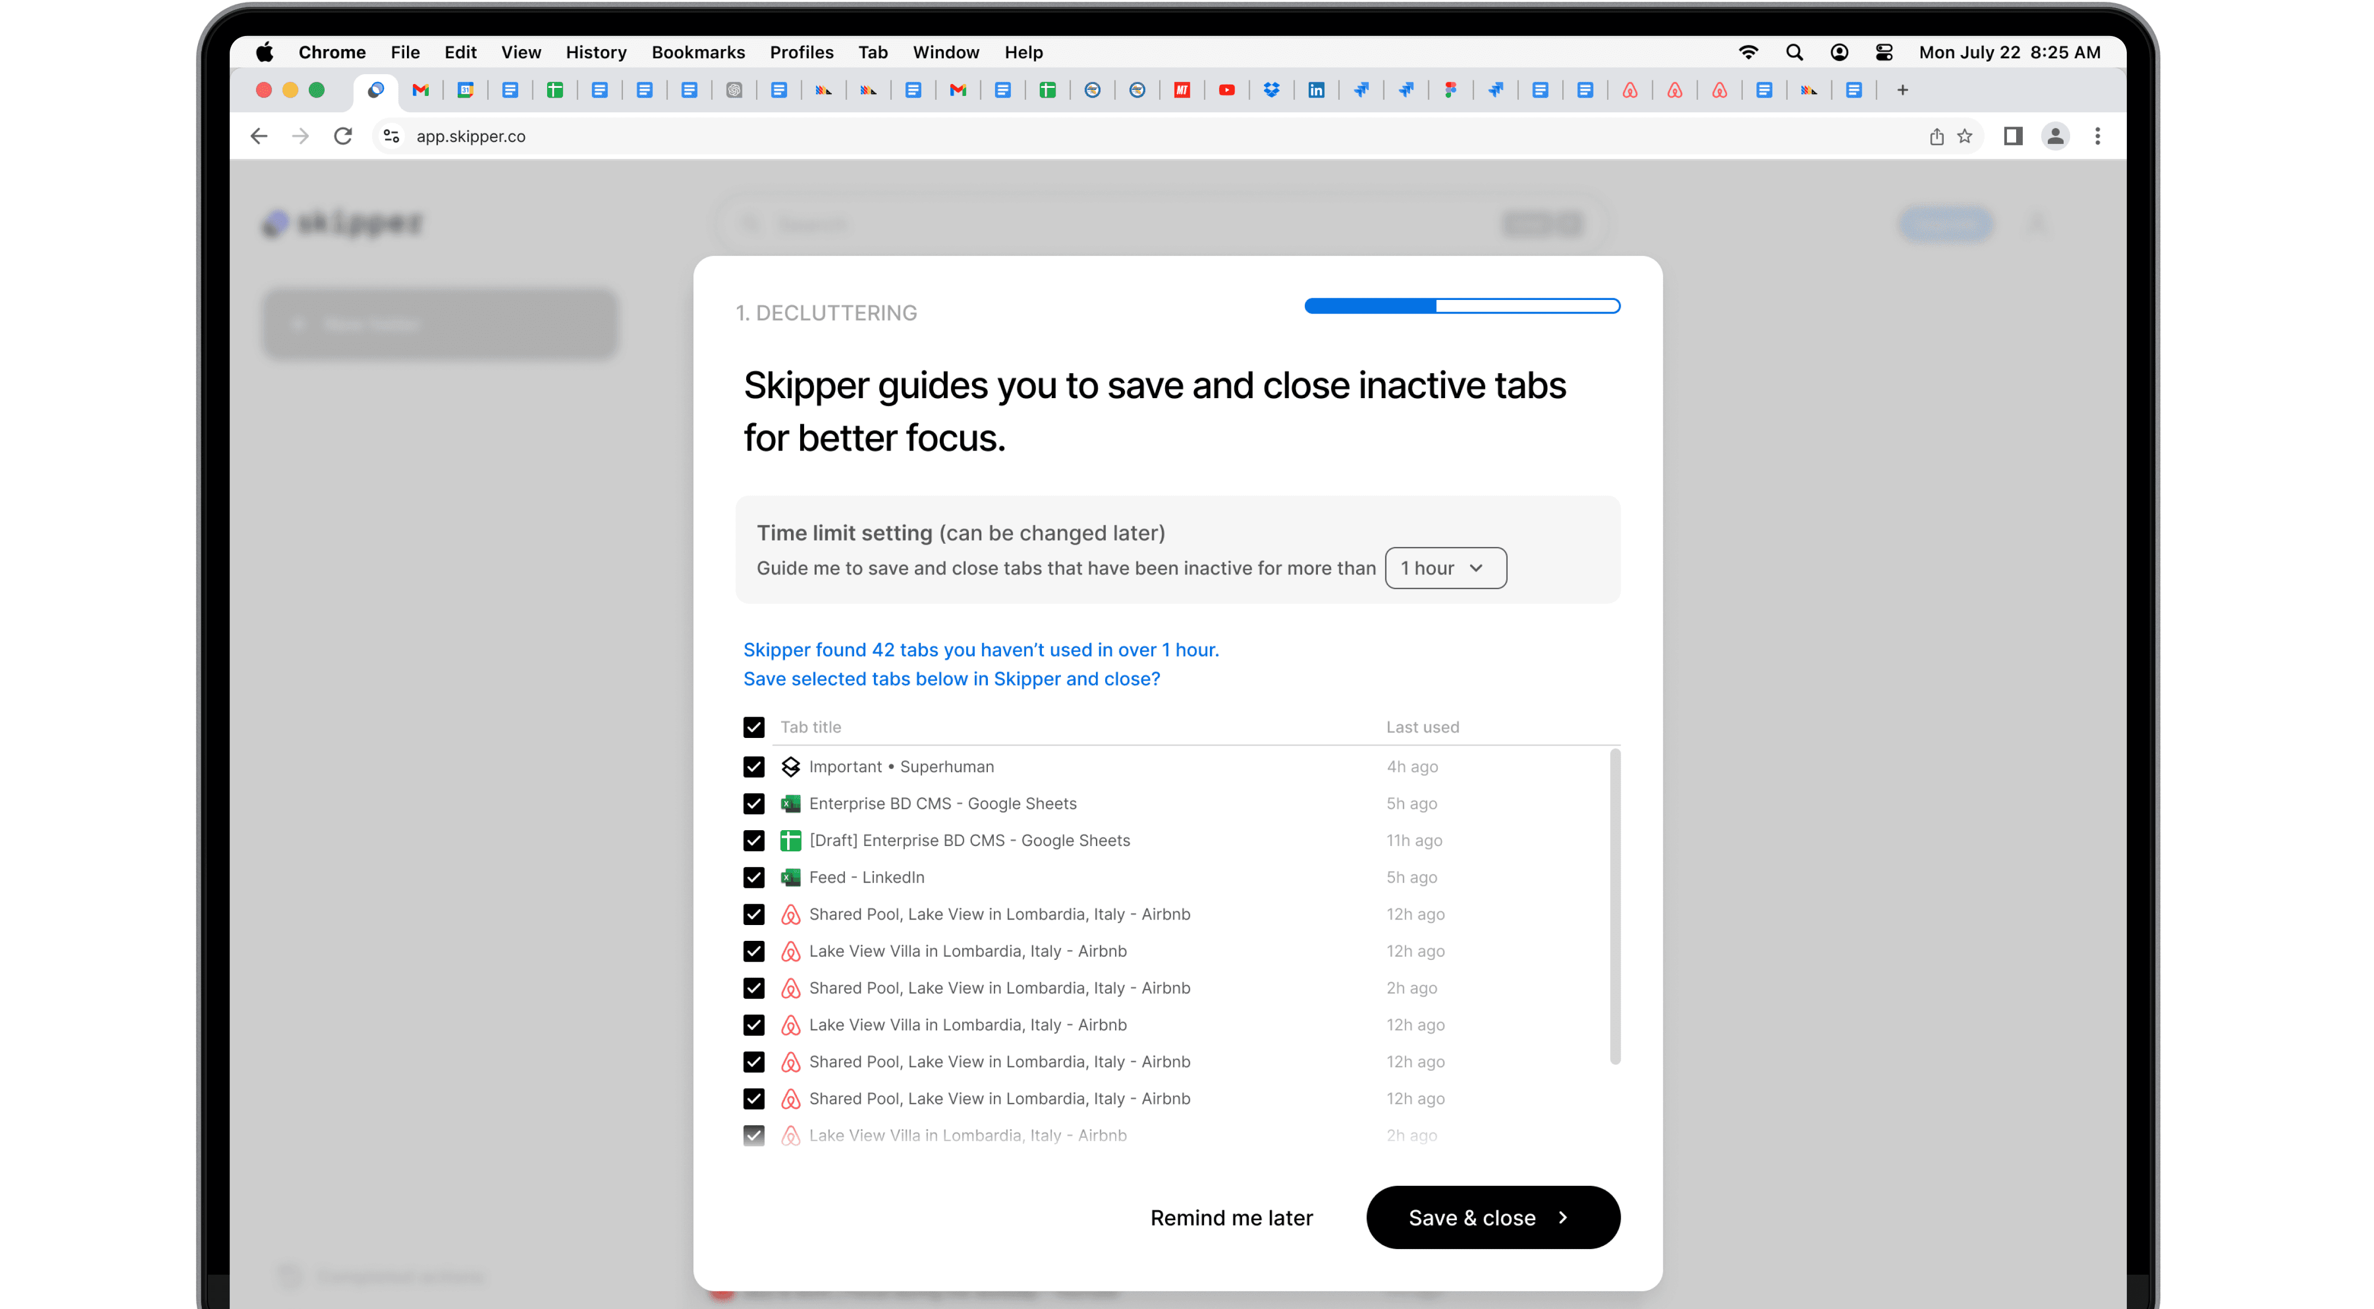Uncheck the Important • Superhuman tab
The height and width of the screenshot is (1309, 2374).
754,766
